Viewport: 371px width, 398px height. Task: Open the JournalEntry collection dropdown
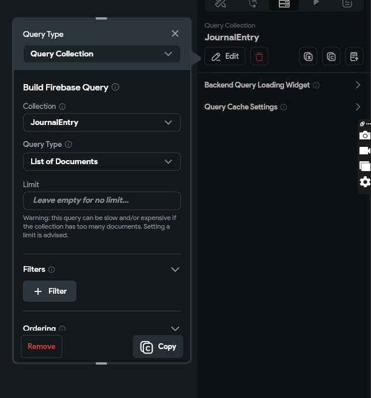(x=102, y=122)
